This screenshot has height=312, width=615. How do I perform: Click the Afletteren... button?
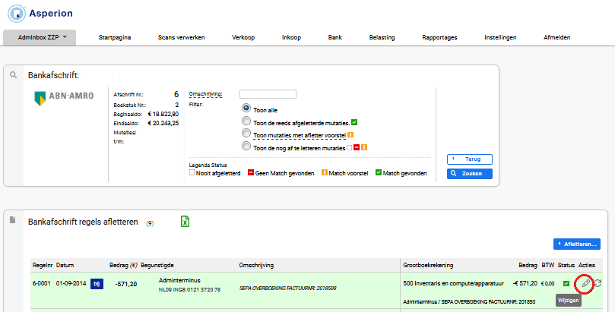tap(576, 244)
